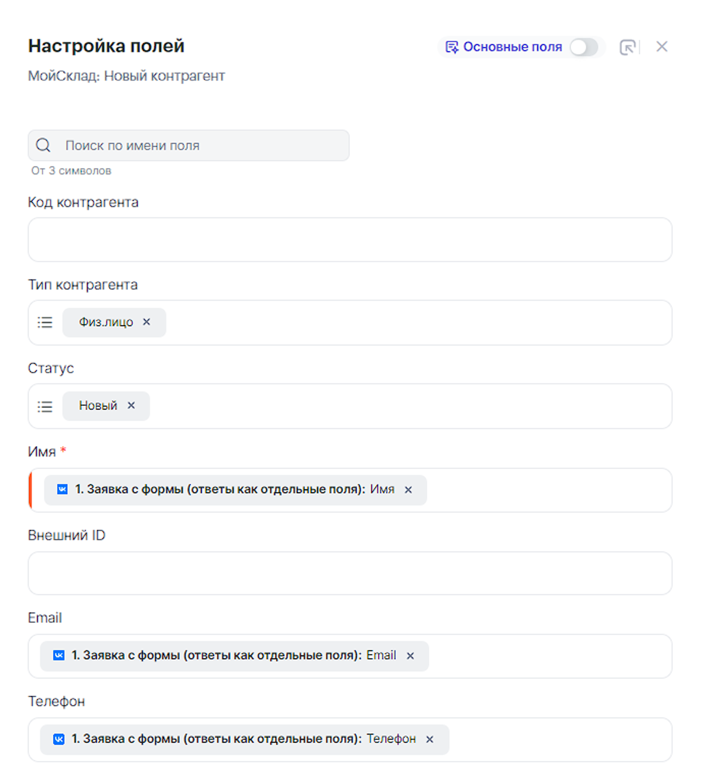The image size is (707, 771).
Task: Click the Основные поля label icon
Action: (x=452, y=47)
